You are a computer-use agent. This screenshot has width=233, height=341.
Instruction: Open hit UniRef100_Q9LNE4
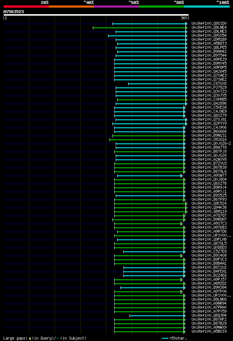pyautogui.click(x=209, y=27)
